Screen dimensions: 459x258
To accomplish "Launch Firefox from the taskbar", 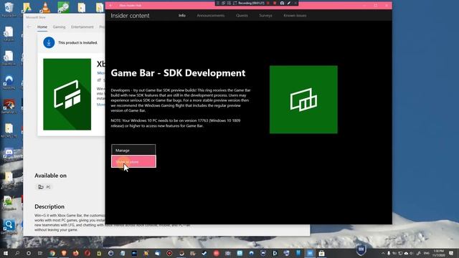I will coord(76,253).
